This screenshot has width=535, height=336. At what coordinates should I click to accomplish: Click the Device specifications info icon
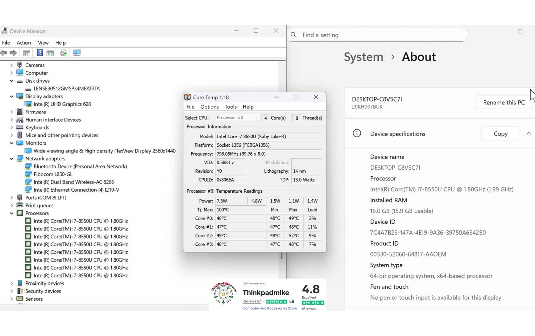tap(357, 134)
